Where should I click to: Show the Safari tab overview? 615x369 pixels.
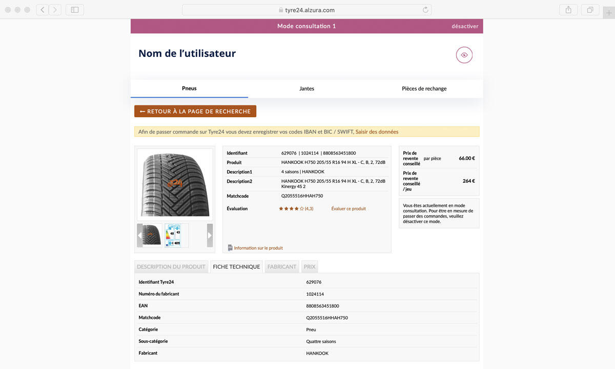tap(590, 10)
